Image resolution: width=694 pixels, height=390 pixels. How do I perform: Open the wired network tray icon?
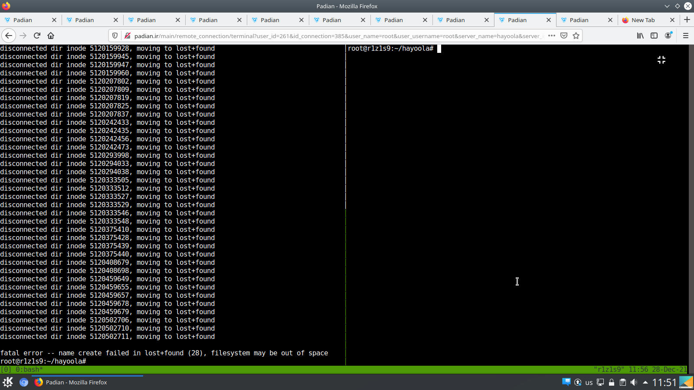pyautogui.click(x=600, y=382)
